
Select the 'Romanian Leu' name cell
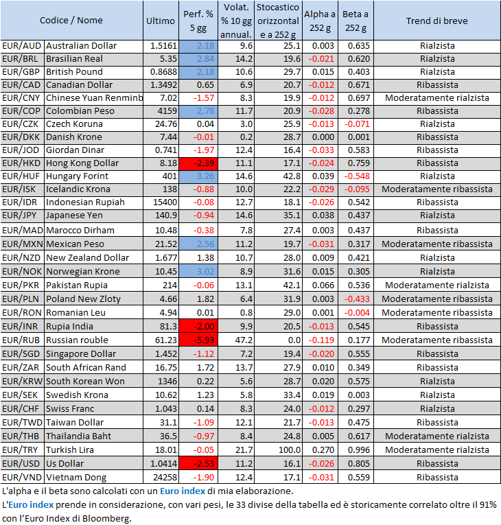click(94, 313)
